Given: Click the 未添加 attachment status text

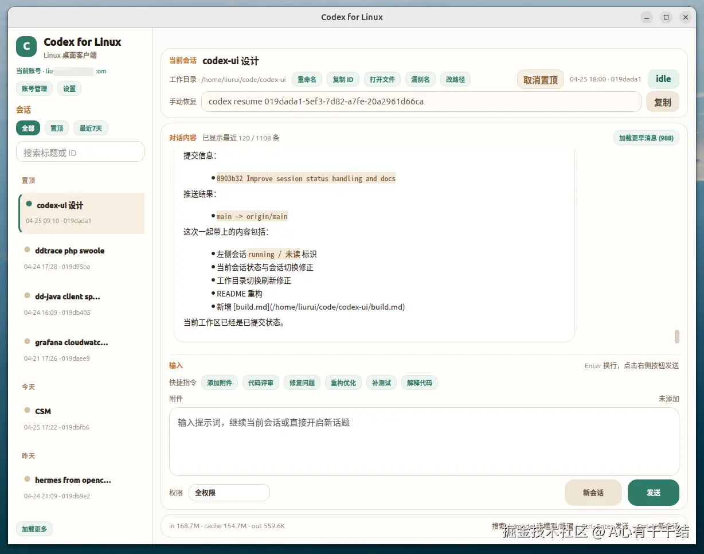Looking at the screenshot, I should coord(669,399).
